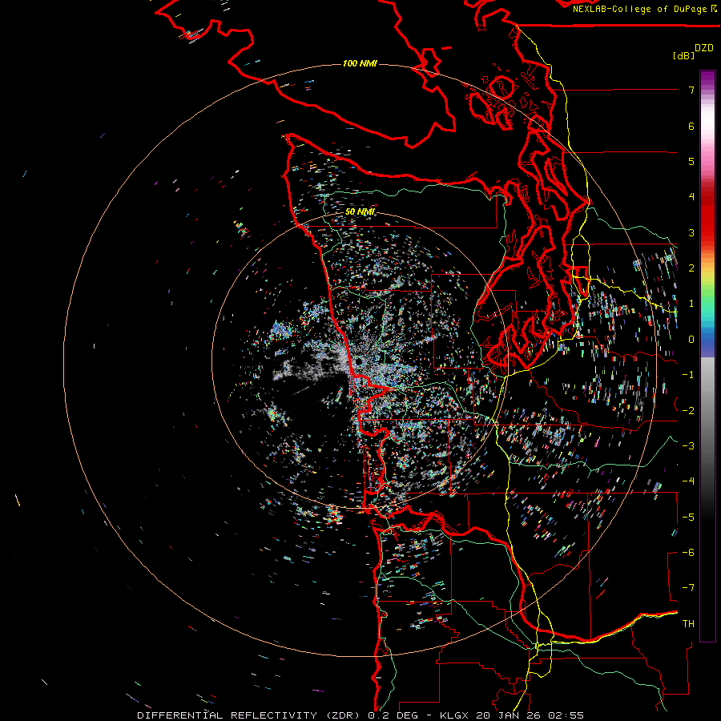Viewport: 721px width, 721px height.
Task: Click the 6 value on the color scale
Action: [x=691, y=126]
